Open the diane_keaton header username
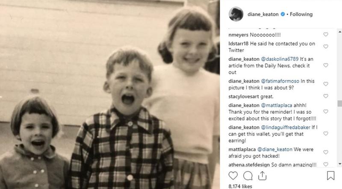The width and height of the screenshot is (342, 189). point(263,14)
